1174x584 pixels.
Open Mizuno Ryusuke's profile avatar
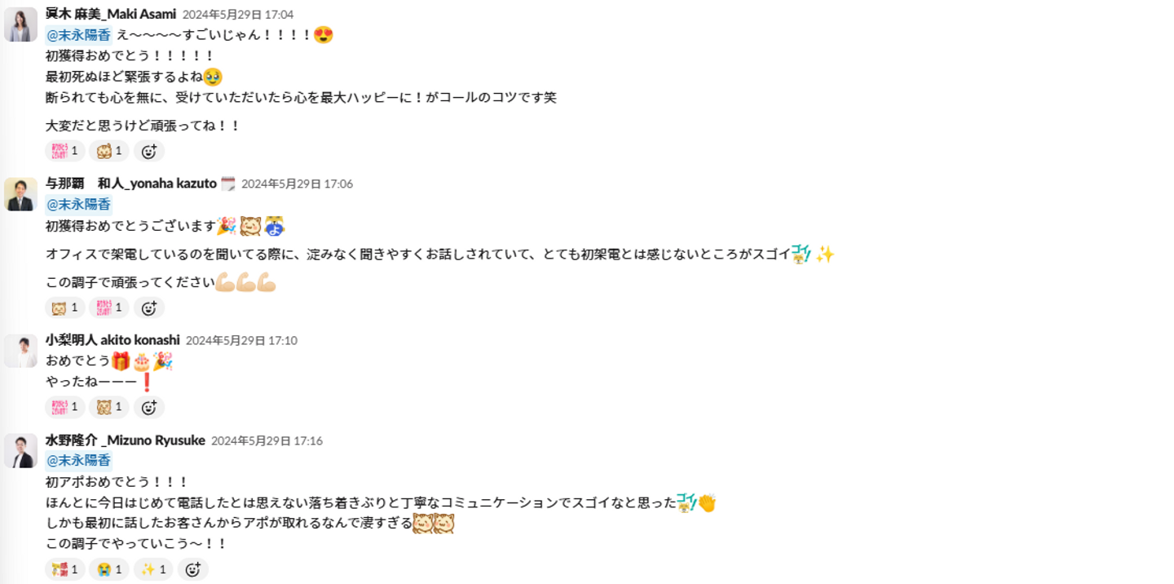click(x=20, y=451)
